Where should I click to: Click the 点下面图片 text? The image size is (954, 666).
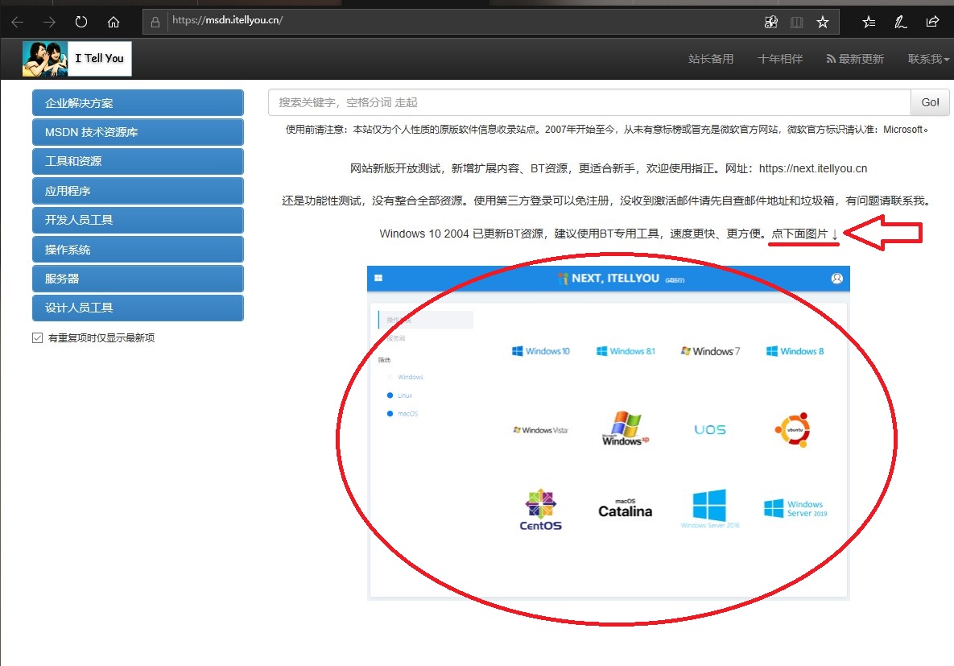[x=799, y=234]
